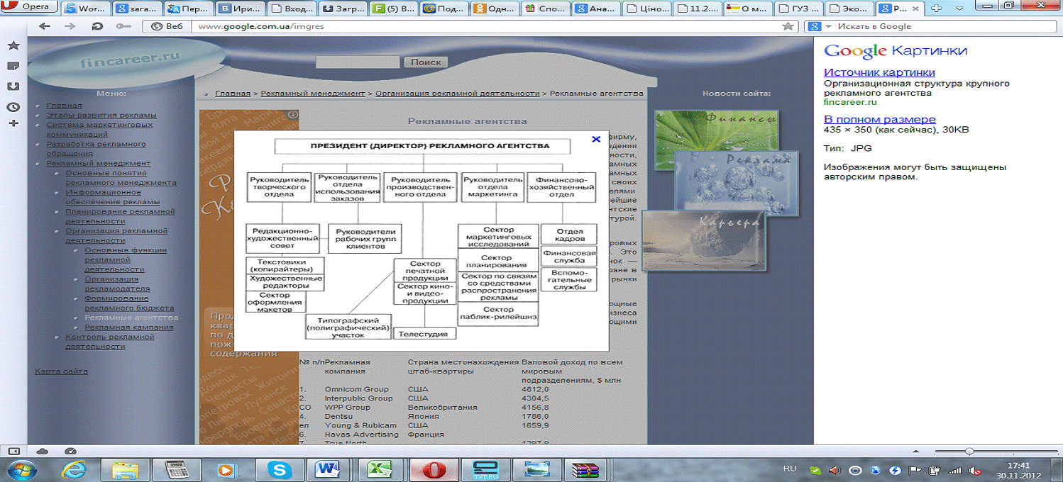Viewport: 1063px width, 482px height.
Task: Click the Opera back arrow
Action: tap(45, 26)
